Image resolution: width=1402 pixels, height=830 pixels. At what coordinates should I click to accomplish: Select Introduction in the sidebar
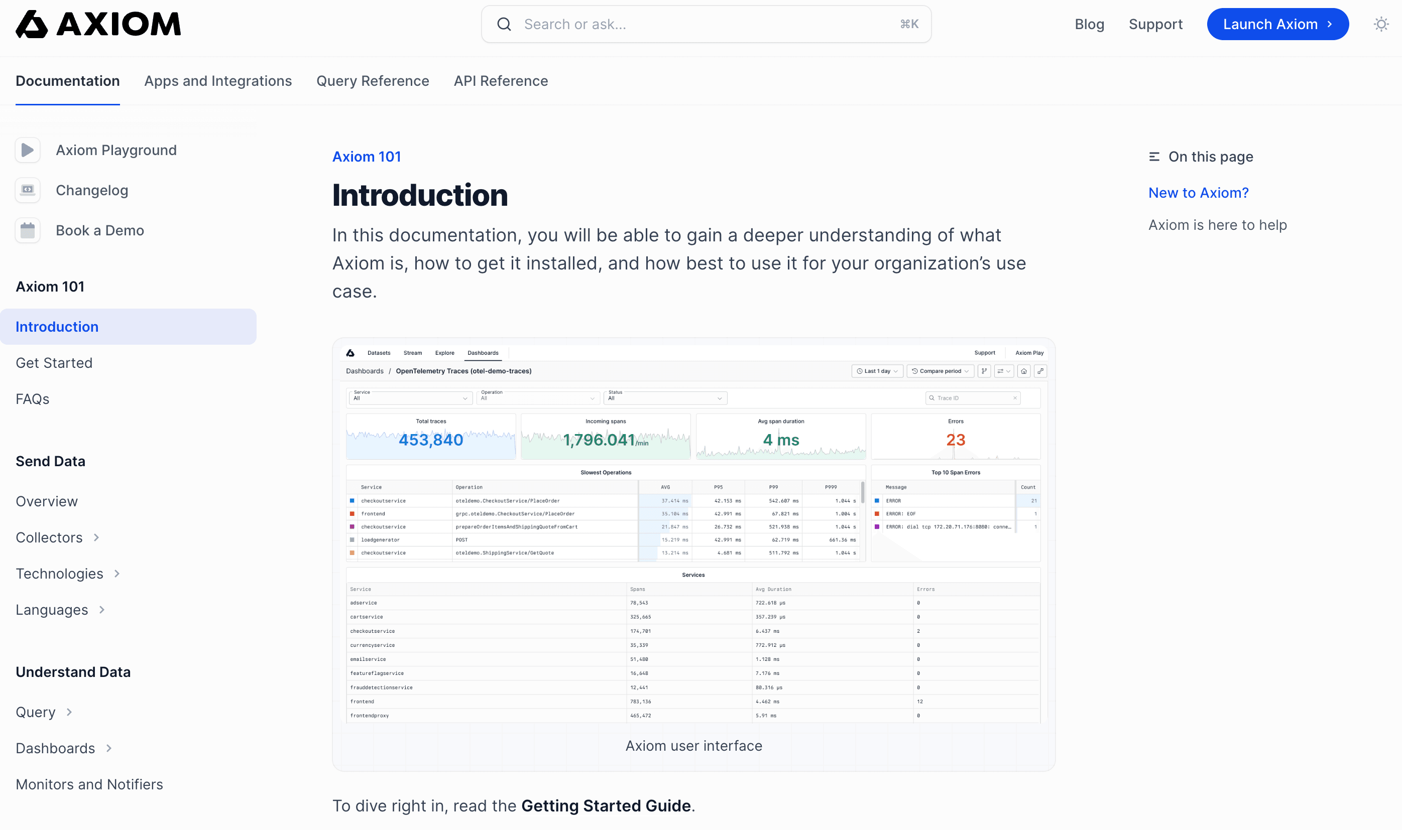pos(128,327)
